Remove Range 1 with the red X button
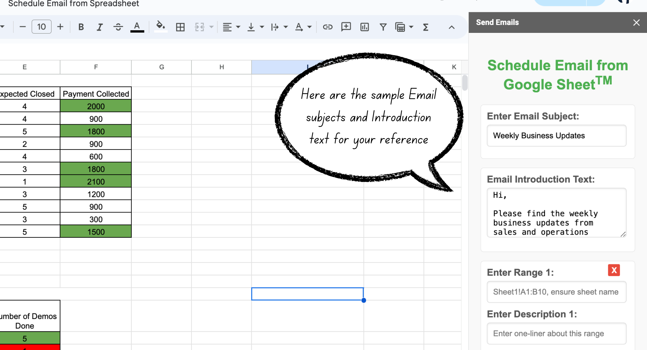Screen dimensions: 647x350 (x=614, y=270)
